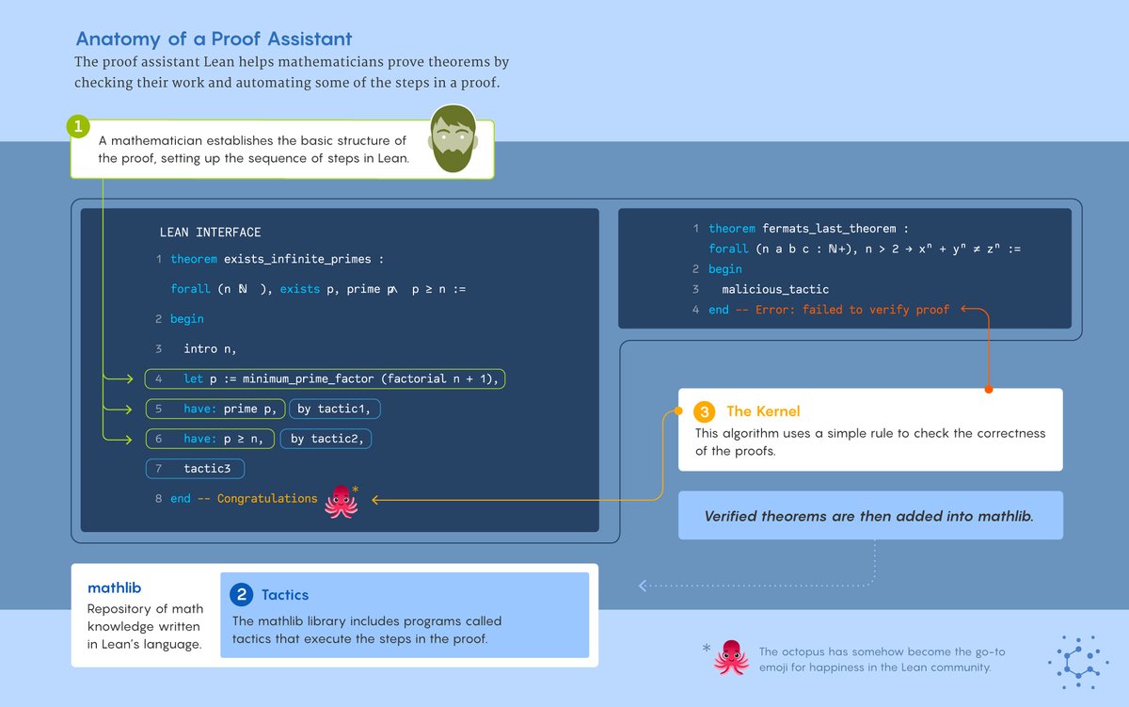Click the 'Tactics' heading
Image resolution: width=1129 pixels, height=707 pixels.
(285, 595)
